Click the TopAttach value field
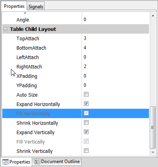 [115, 38]
